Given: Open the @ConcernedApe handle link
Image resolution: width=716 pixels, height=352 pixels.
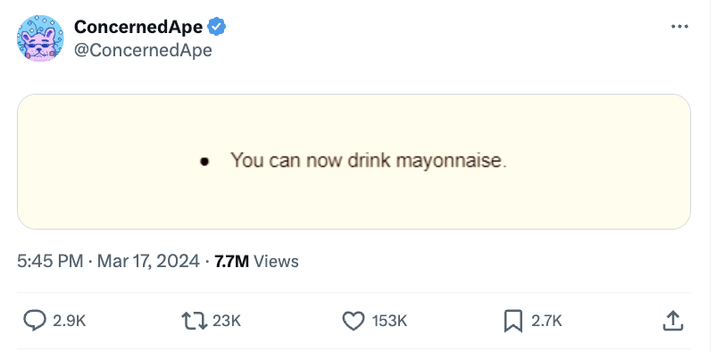Looking at the screenshot, I should tap(143, 50).
